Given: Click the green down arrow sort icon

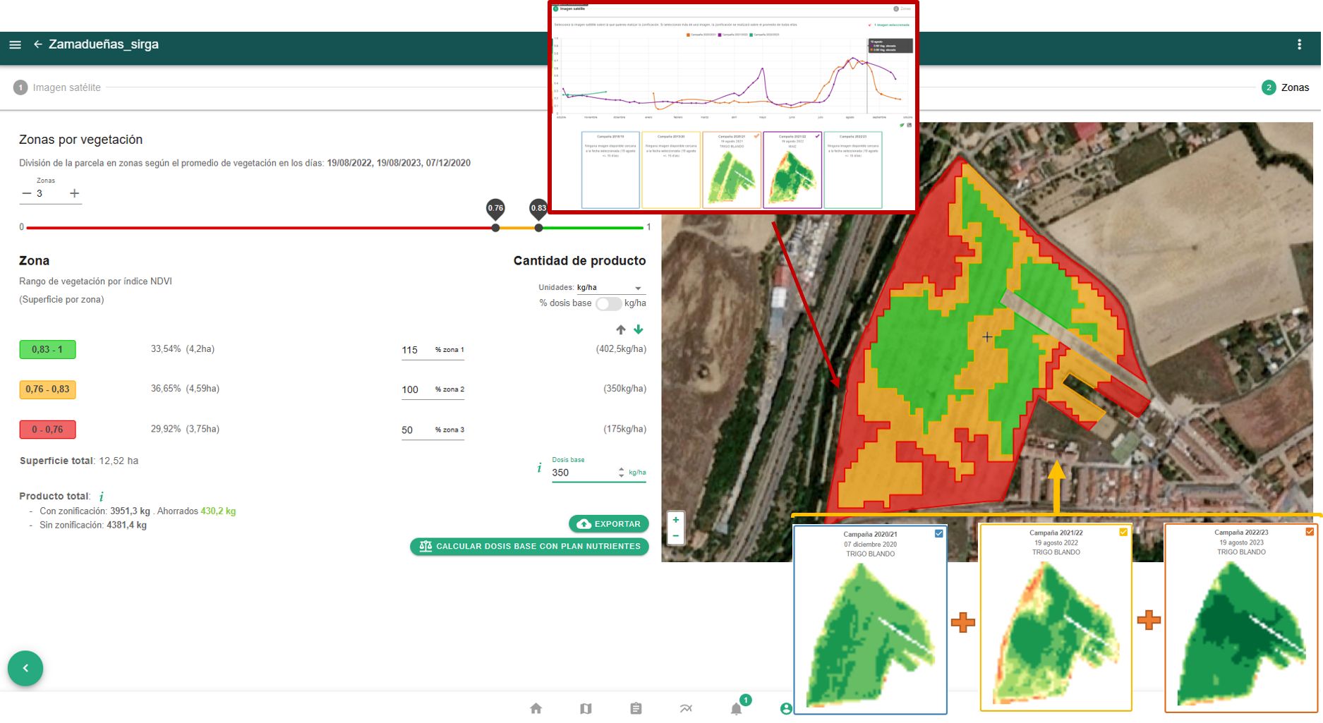Looking at the screenshot, I should tap(639, 329).
